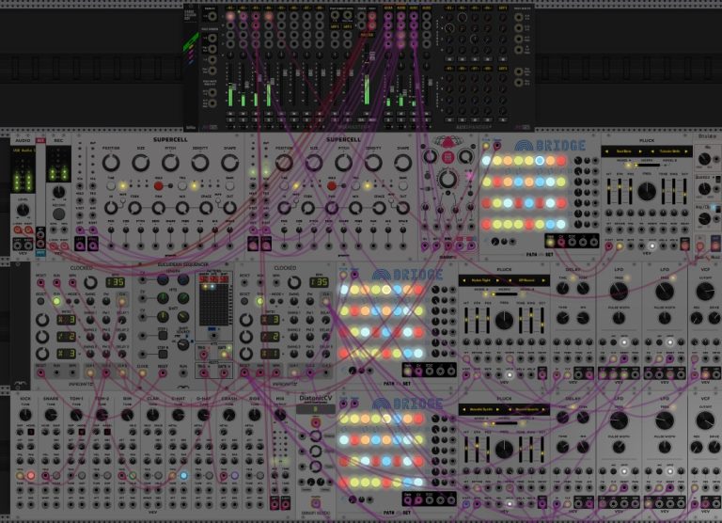Click the SAVE button on left Supercell

click(x=229, y=185)
